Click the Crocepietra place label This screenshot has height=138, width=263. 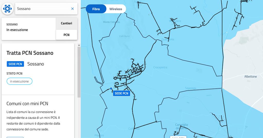[160, 67]
